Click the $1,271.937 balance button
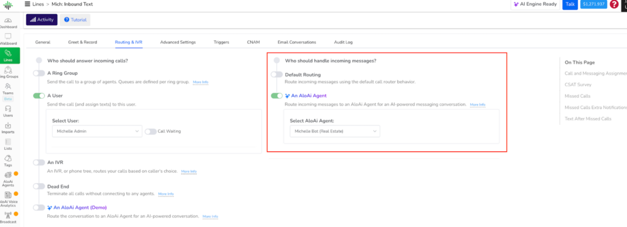This screenshot has width=627, height=227. coord(594,4)
